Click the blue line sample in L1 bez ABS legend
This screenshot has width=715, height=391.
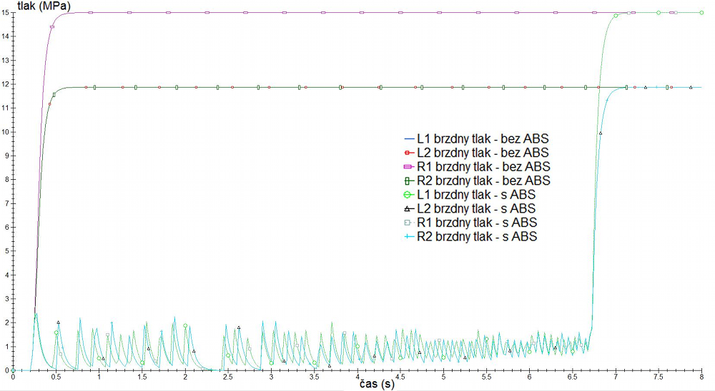(x=408, y=139)
